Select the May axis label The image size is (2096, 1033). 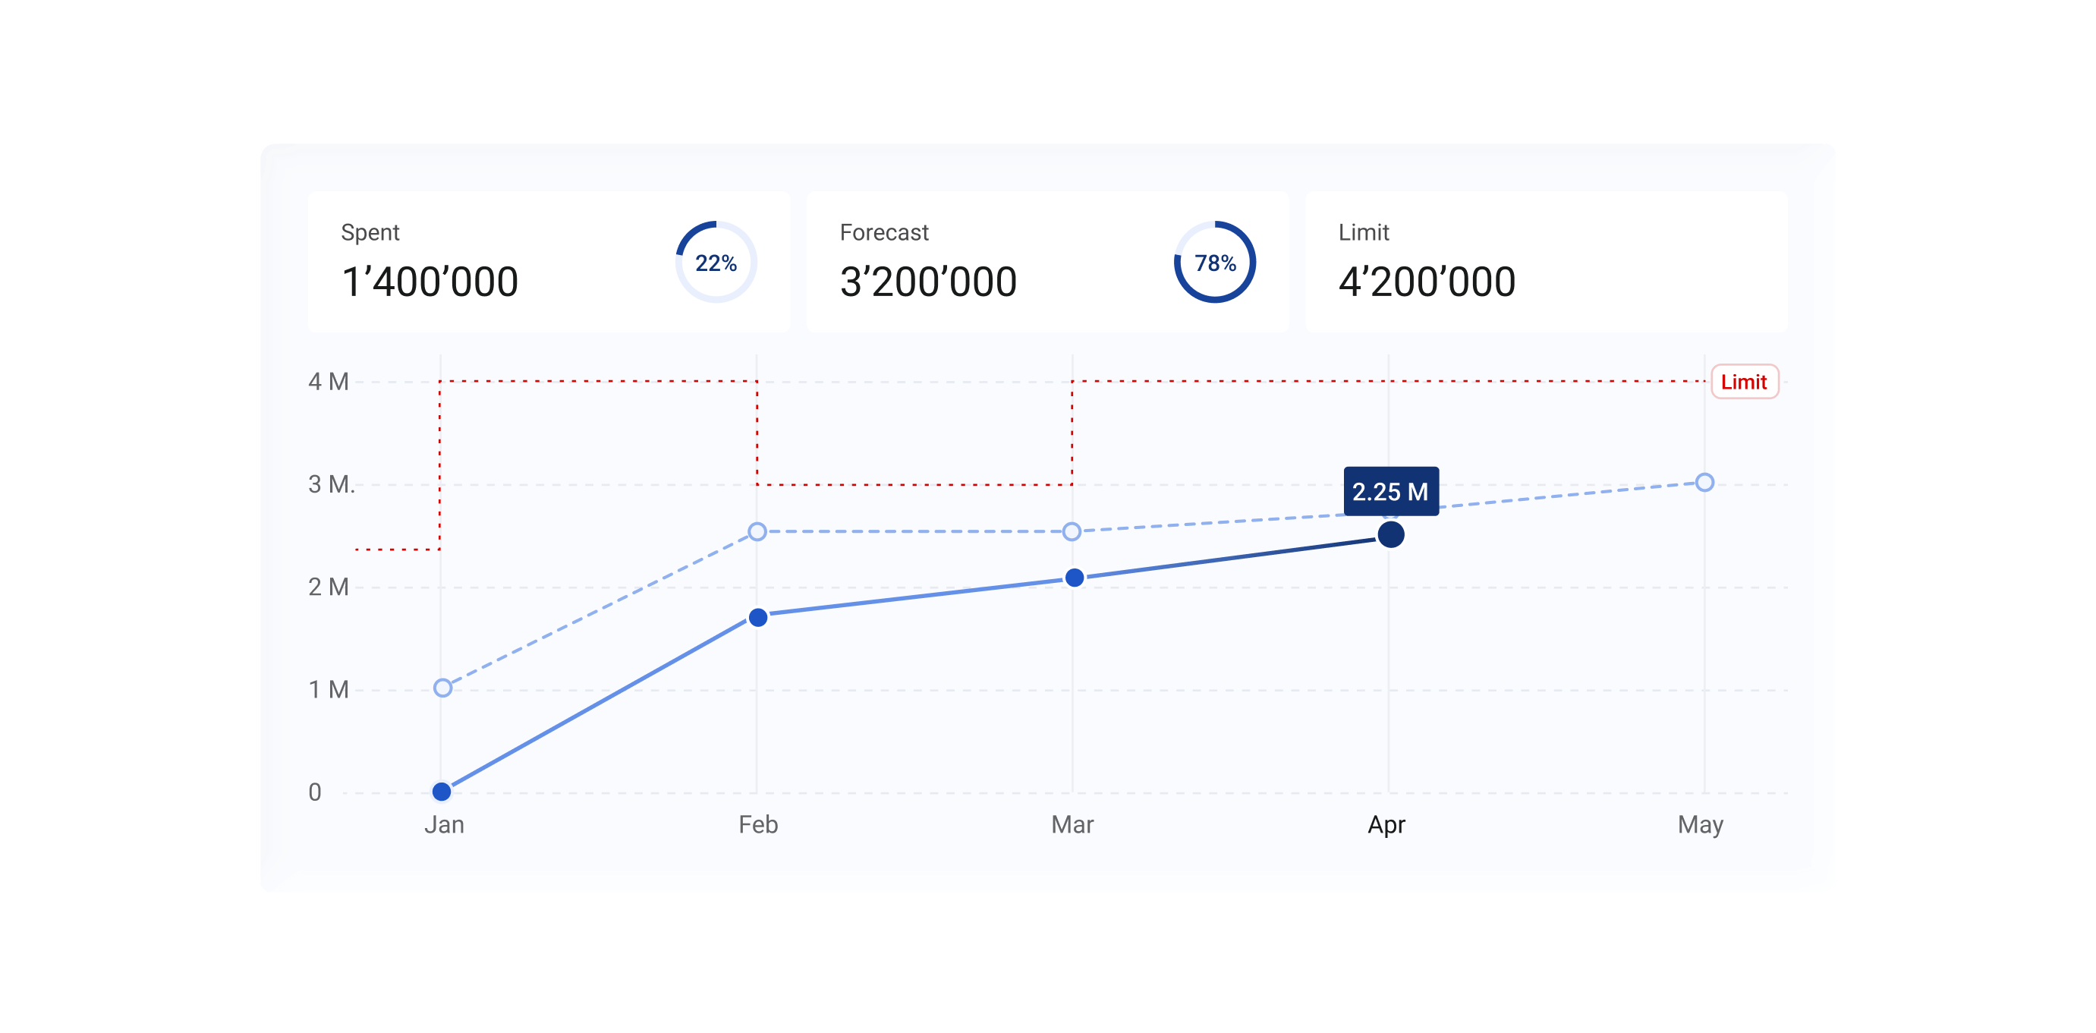pyautogui.click(x=1701, y=824)
